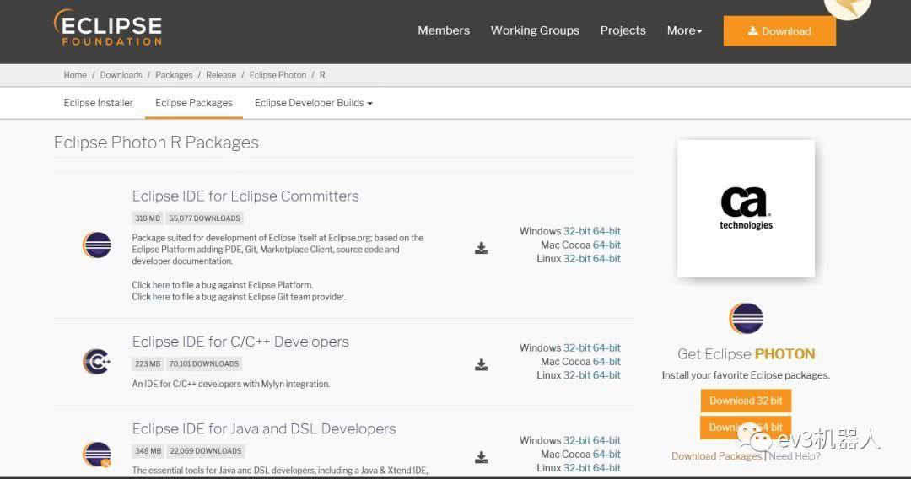Viewport: 911px width, 479px height.
Task: Click the 318 MB size badge
Action: tap(148, 218)
